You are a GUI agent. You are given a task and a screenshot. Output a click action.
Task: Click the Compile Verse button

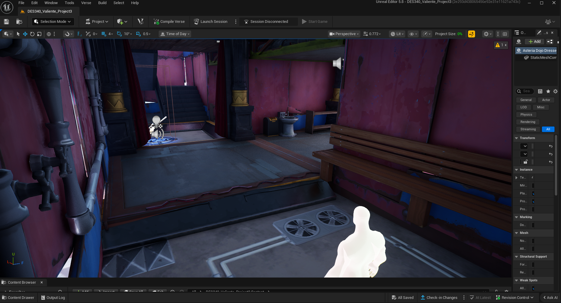(169, 22)
